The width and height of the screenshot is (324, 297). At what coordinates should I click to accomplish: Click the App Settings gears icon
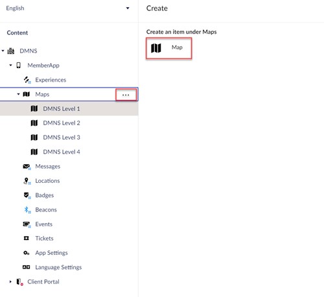[26, 253]
